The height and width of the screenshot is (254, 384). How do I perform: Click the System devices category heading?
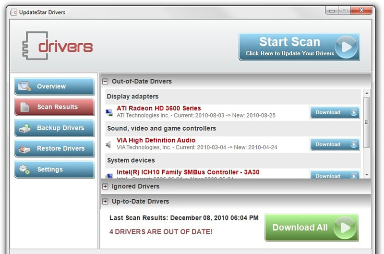(131, 160)
